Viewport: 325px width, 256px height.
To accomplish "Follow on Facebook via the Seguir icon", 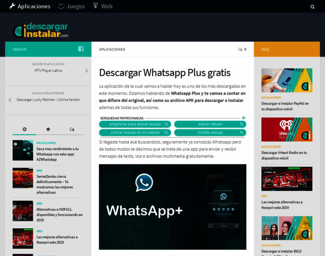I will [81, 49].
